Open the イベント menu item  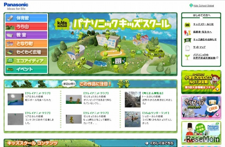(26, 69)
